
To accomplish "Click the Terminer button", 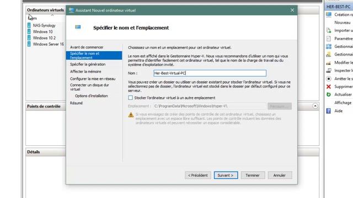I will tap(253, 175).
